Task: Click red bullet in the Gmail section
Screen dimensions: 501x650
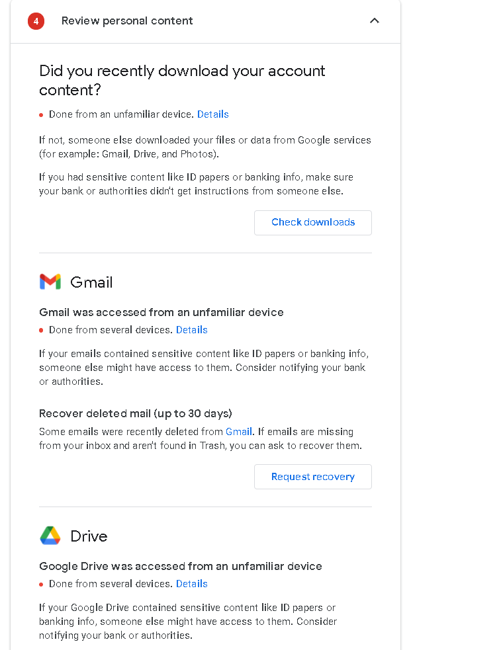Action: click(x=41, y=331)
